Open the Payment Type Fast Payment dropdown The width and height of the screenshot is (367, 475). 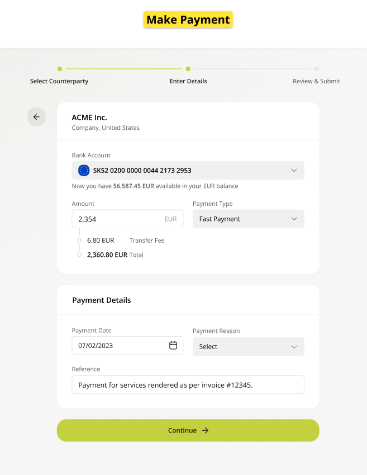(x=249, y=219)
